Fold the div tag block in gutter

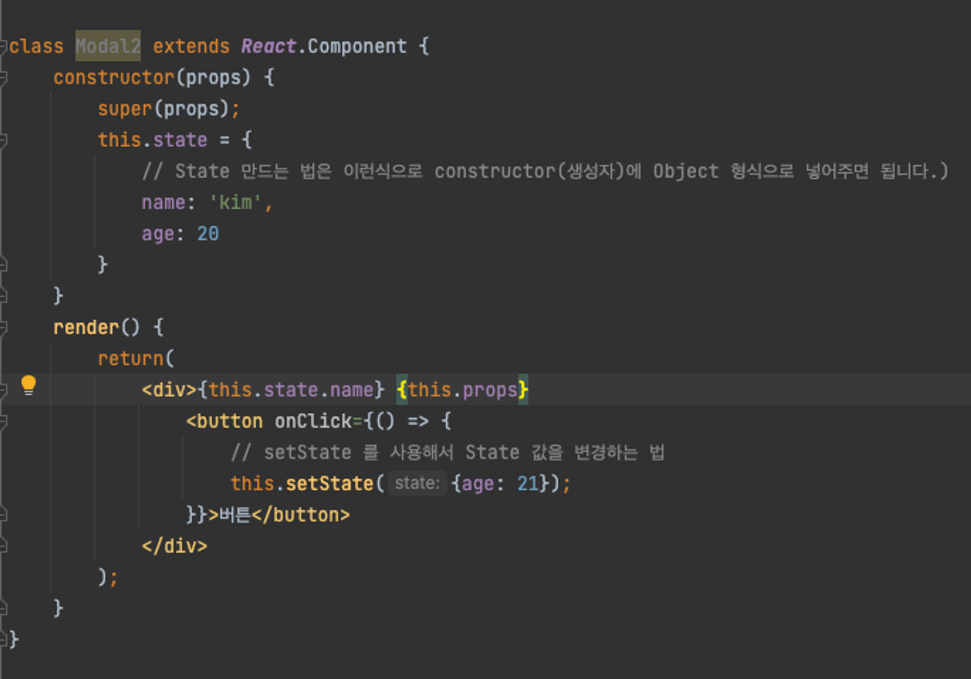[2, 390]
